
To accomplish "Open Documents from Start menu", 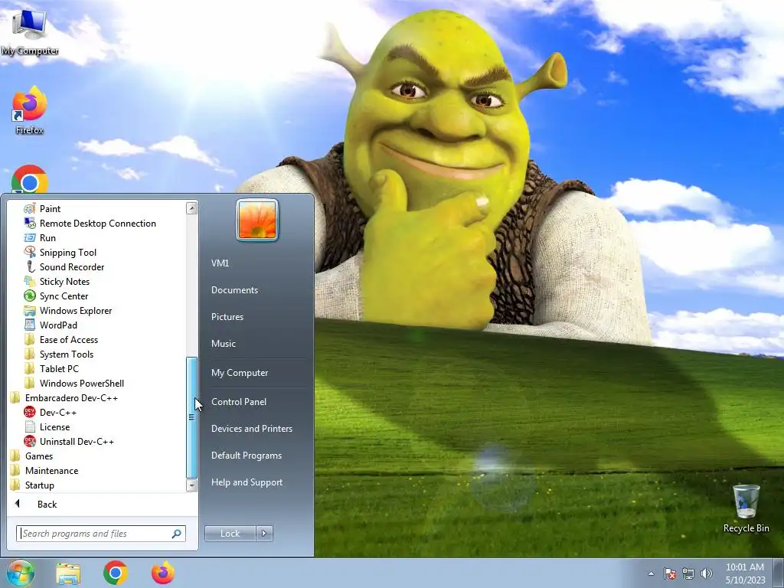I will pos(234,290).
